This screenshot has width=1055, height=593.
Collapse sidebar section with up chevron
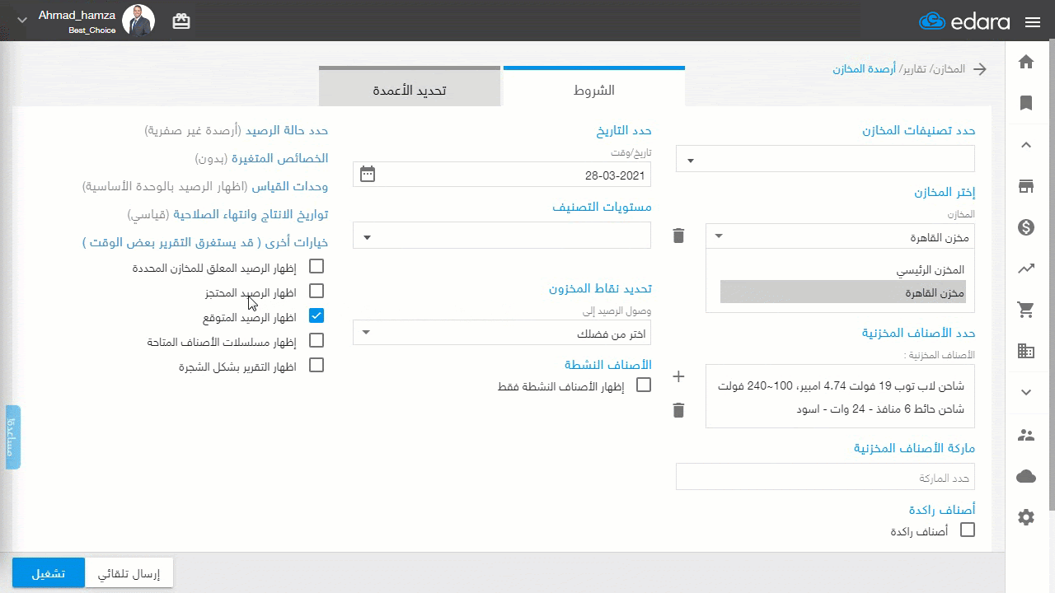click(x=1026, y=145)
